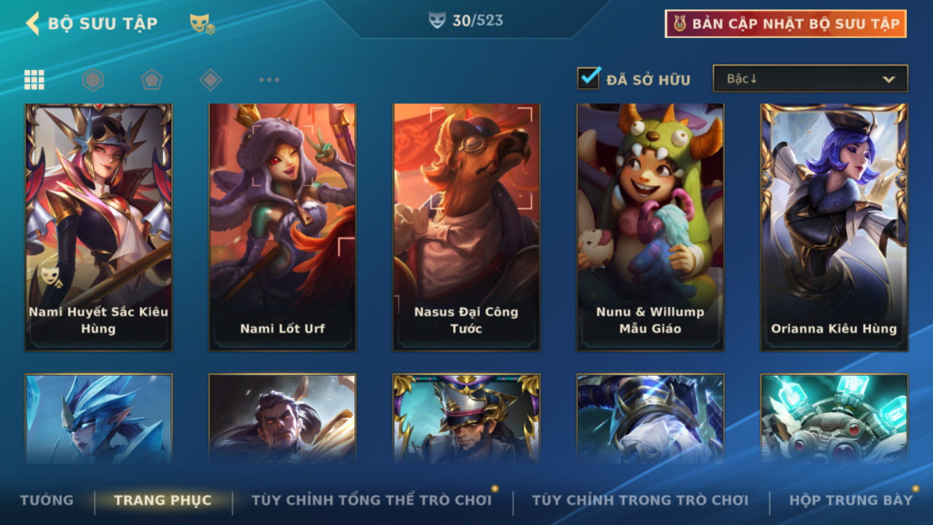Screen dimensions: 933x525
Task: View Orianna Kiêu Hùng skin card
Action: tap(834, 227)
